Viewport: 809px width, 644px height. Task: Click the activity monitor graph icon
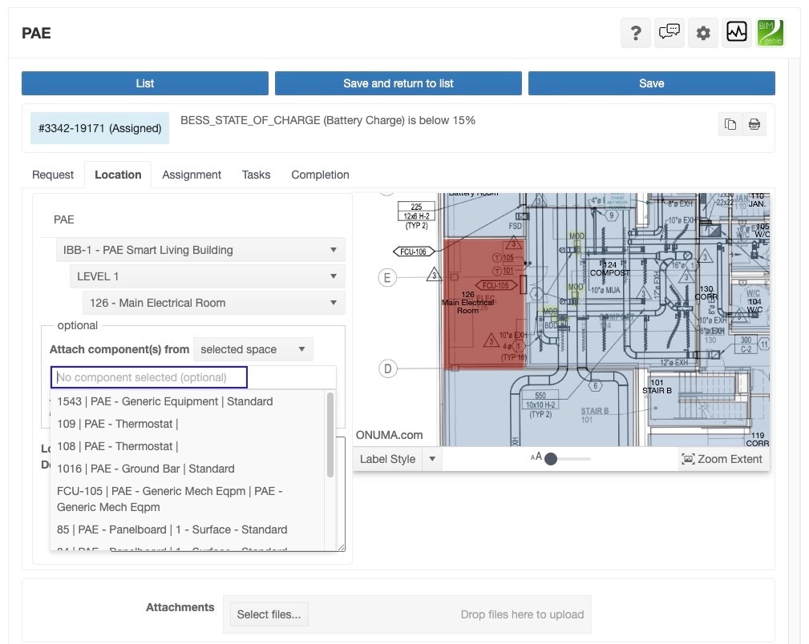click(x=736, y=33)
